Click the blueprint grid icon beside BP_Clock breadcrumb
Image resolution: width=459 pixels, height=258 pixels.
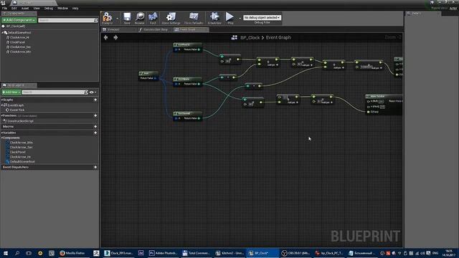point(235,37)
